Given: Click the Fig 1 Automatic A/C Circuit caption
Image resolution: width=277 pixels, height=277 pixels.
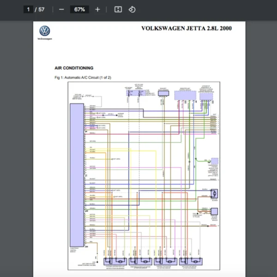Looking at the screenshot, I should (x=83, y=78).
